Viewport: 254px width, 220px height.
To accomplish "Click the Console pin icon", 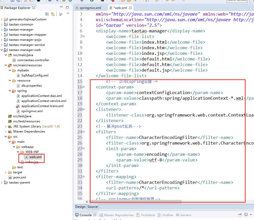I will tap(240, 215).
